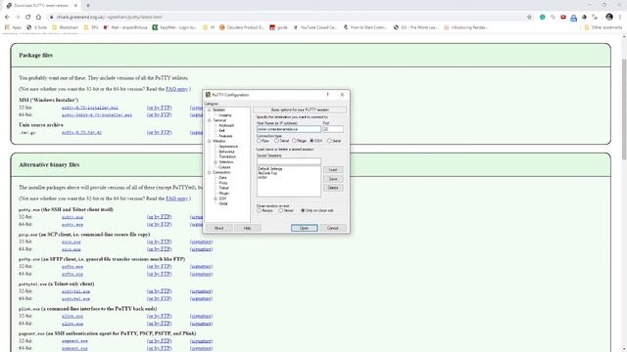Open the 32-bit putty.exe link

72,217
